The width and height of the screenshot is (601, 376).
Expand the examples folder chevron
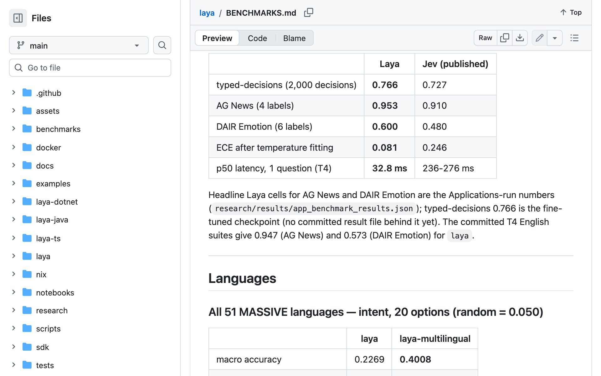(x=13, y=183)
